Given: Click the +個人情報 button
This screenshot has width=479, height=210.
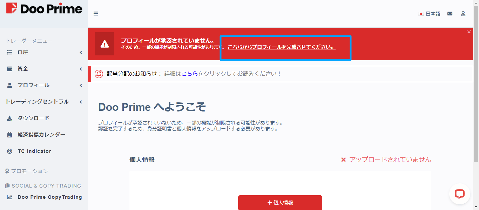Looking at the screenshot, I should pos(280,203).
